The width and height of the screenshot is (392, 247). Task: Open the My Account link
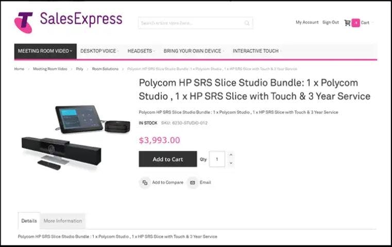pyautogui.click(x=307, y=22)
